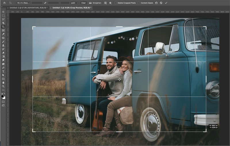Enable Delete Cropped Pixels checkbox
The image size is (230, 146).
pyautogui.click(x=116, y=3)
